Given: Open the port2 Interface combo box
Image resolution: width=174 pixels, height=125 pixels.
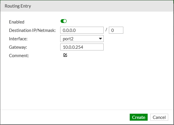Looking at the screenshot, I should tap(82, 39).
